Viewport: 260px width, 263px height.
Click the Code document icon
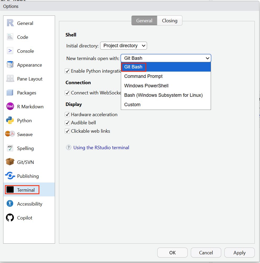click(x=10, y=37)
